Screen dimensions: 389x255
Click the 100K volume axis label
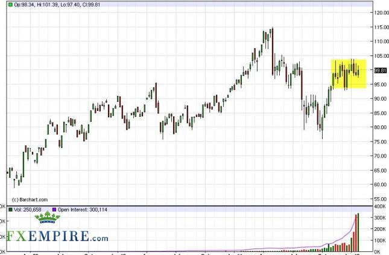[x=380, y=241]
